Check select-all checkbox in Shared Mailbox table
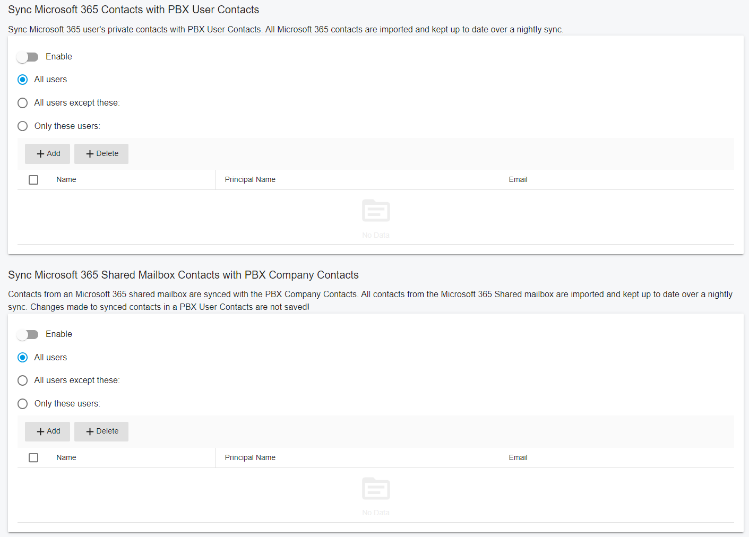This screenshot has width=749, height=537. pos(33,457)
